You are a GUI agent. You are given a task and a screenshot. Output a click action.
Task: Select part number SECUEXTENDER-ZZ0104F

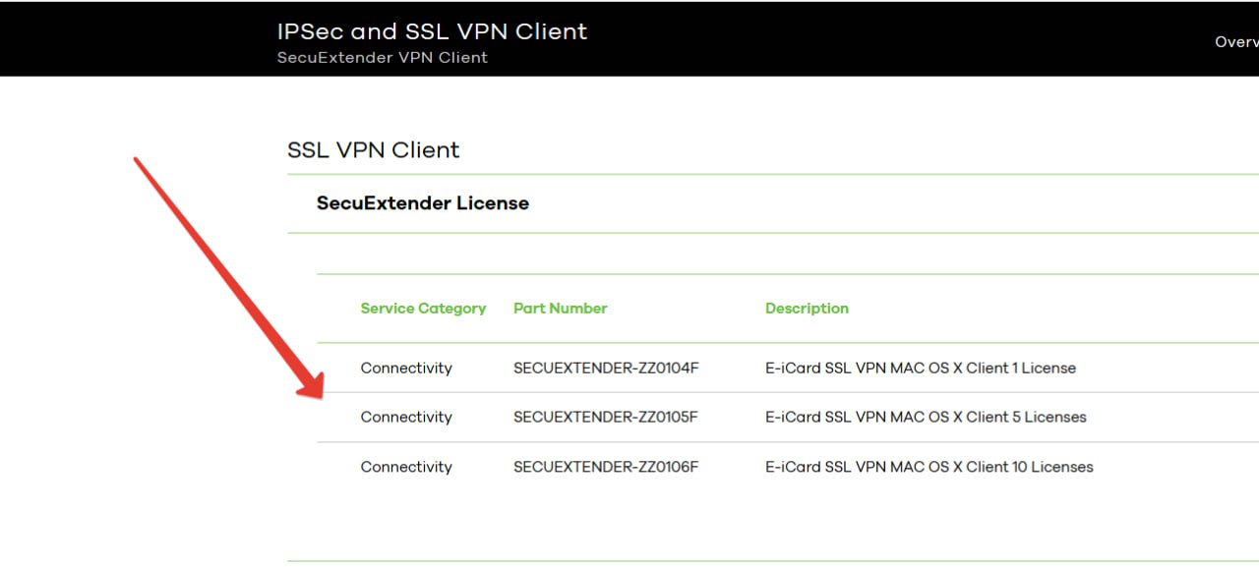click(605, 369)
